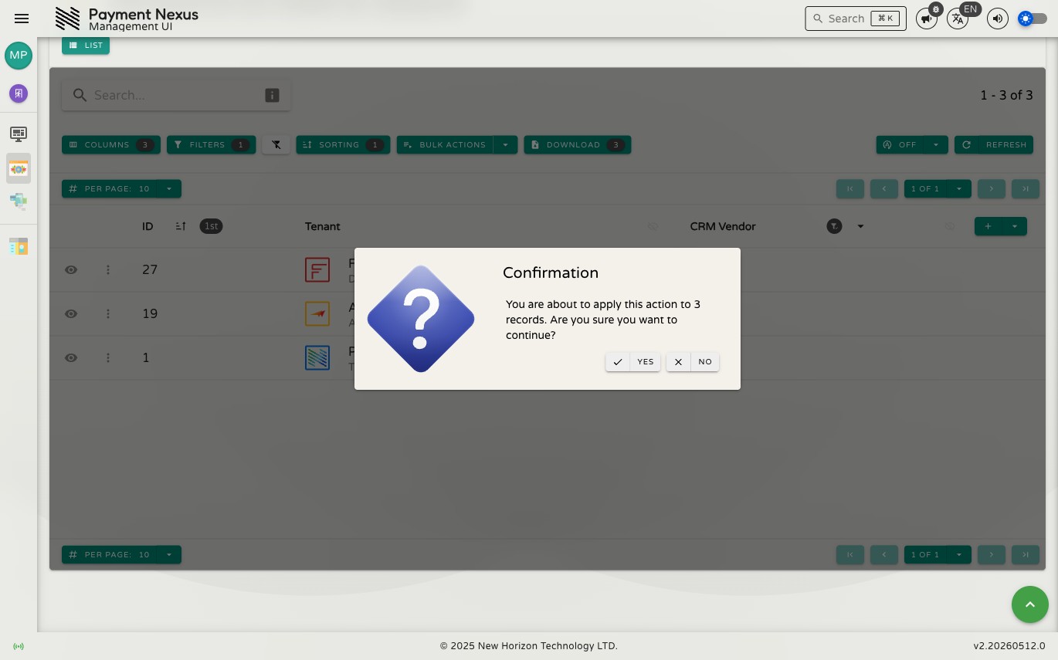
Task: Click the orange tenant logo in row 19
Action: pyautogui.click(x=317, y=313)
